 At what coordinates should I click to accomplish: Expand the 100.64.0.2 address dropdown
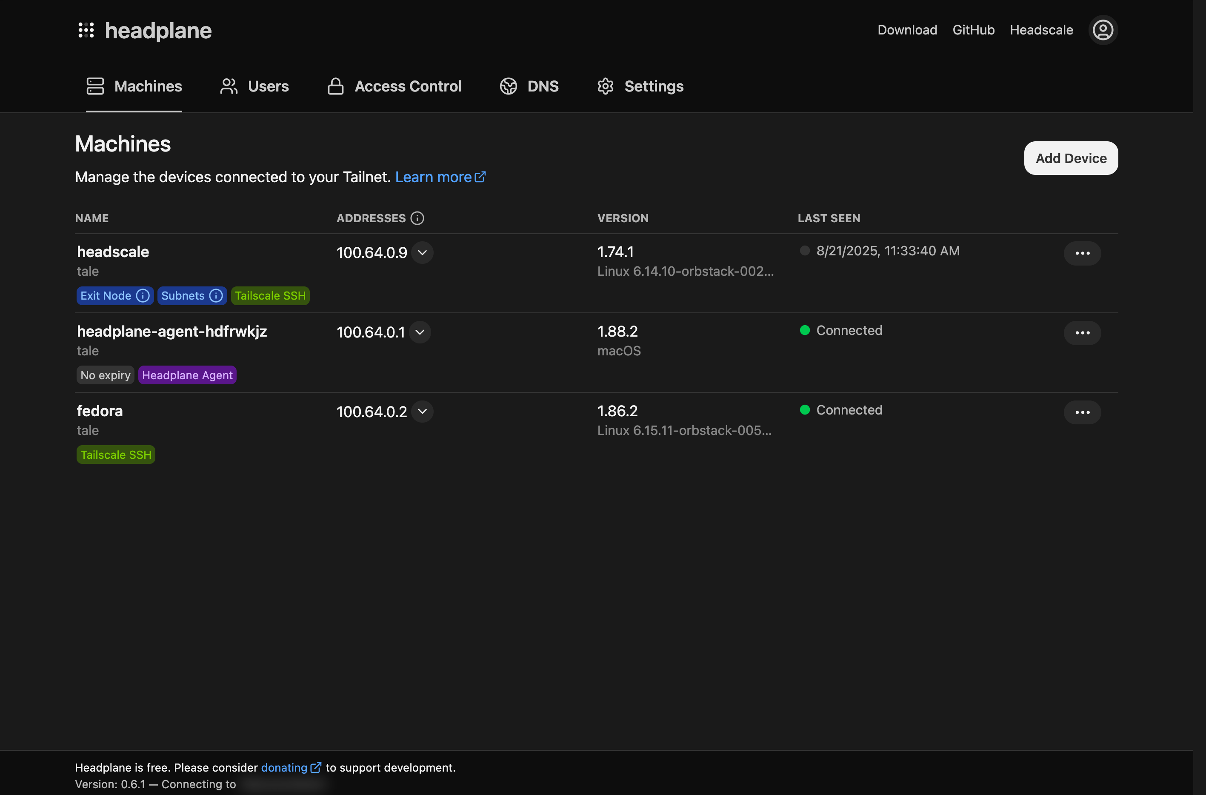pyautogui.click(x=422, y=411)
